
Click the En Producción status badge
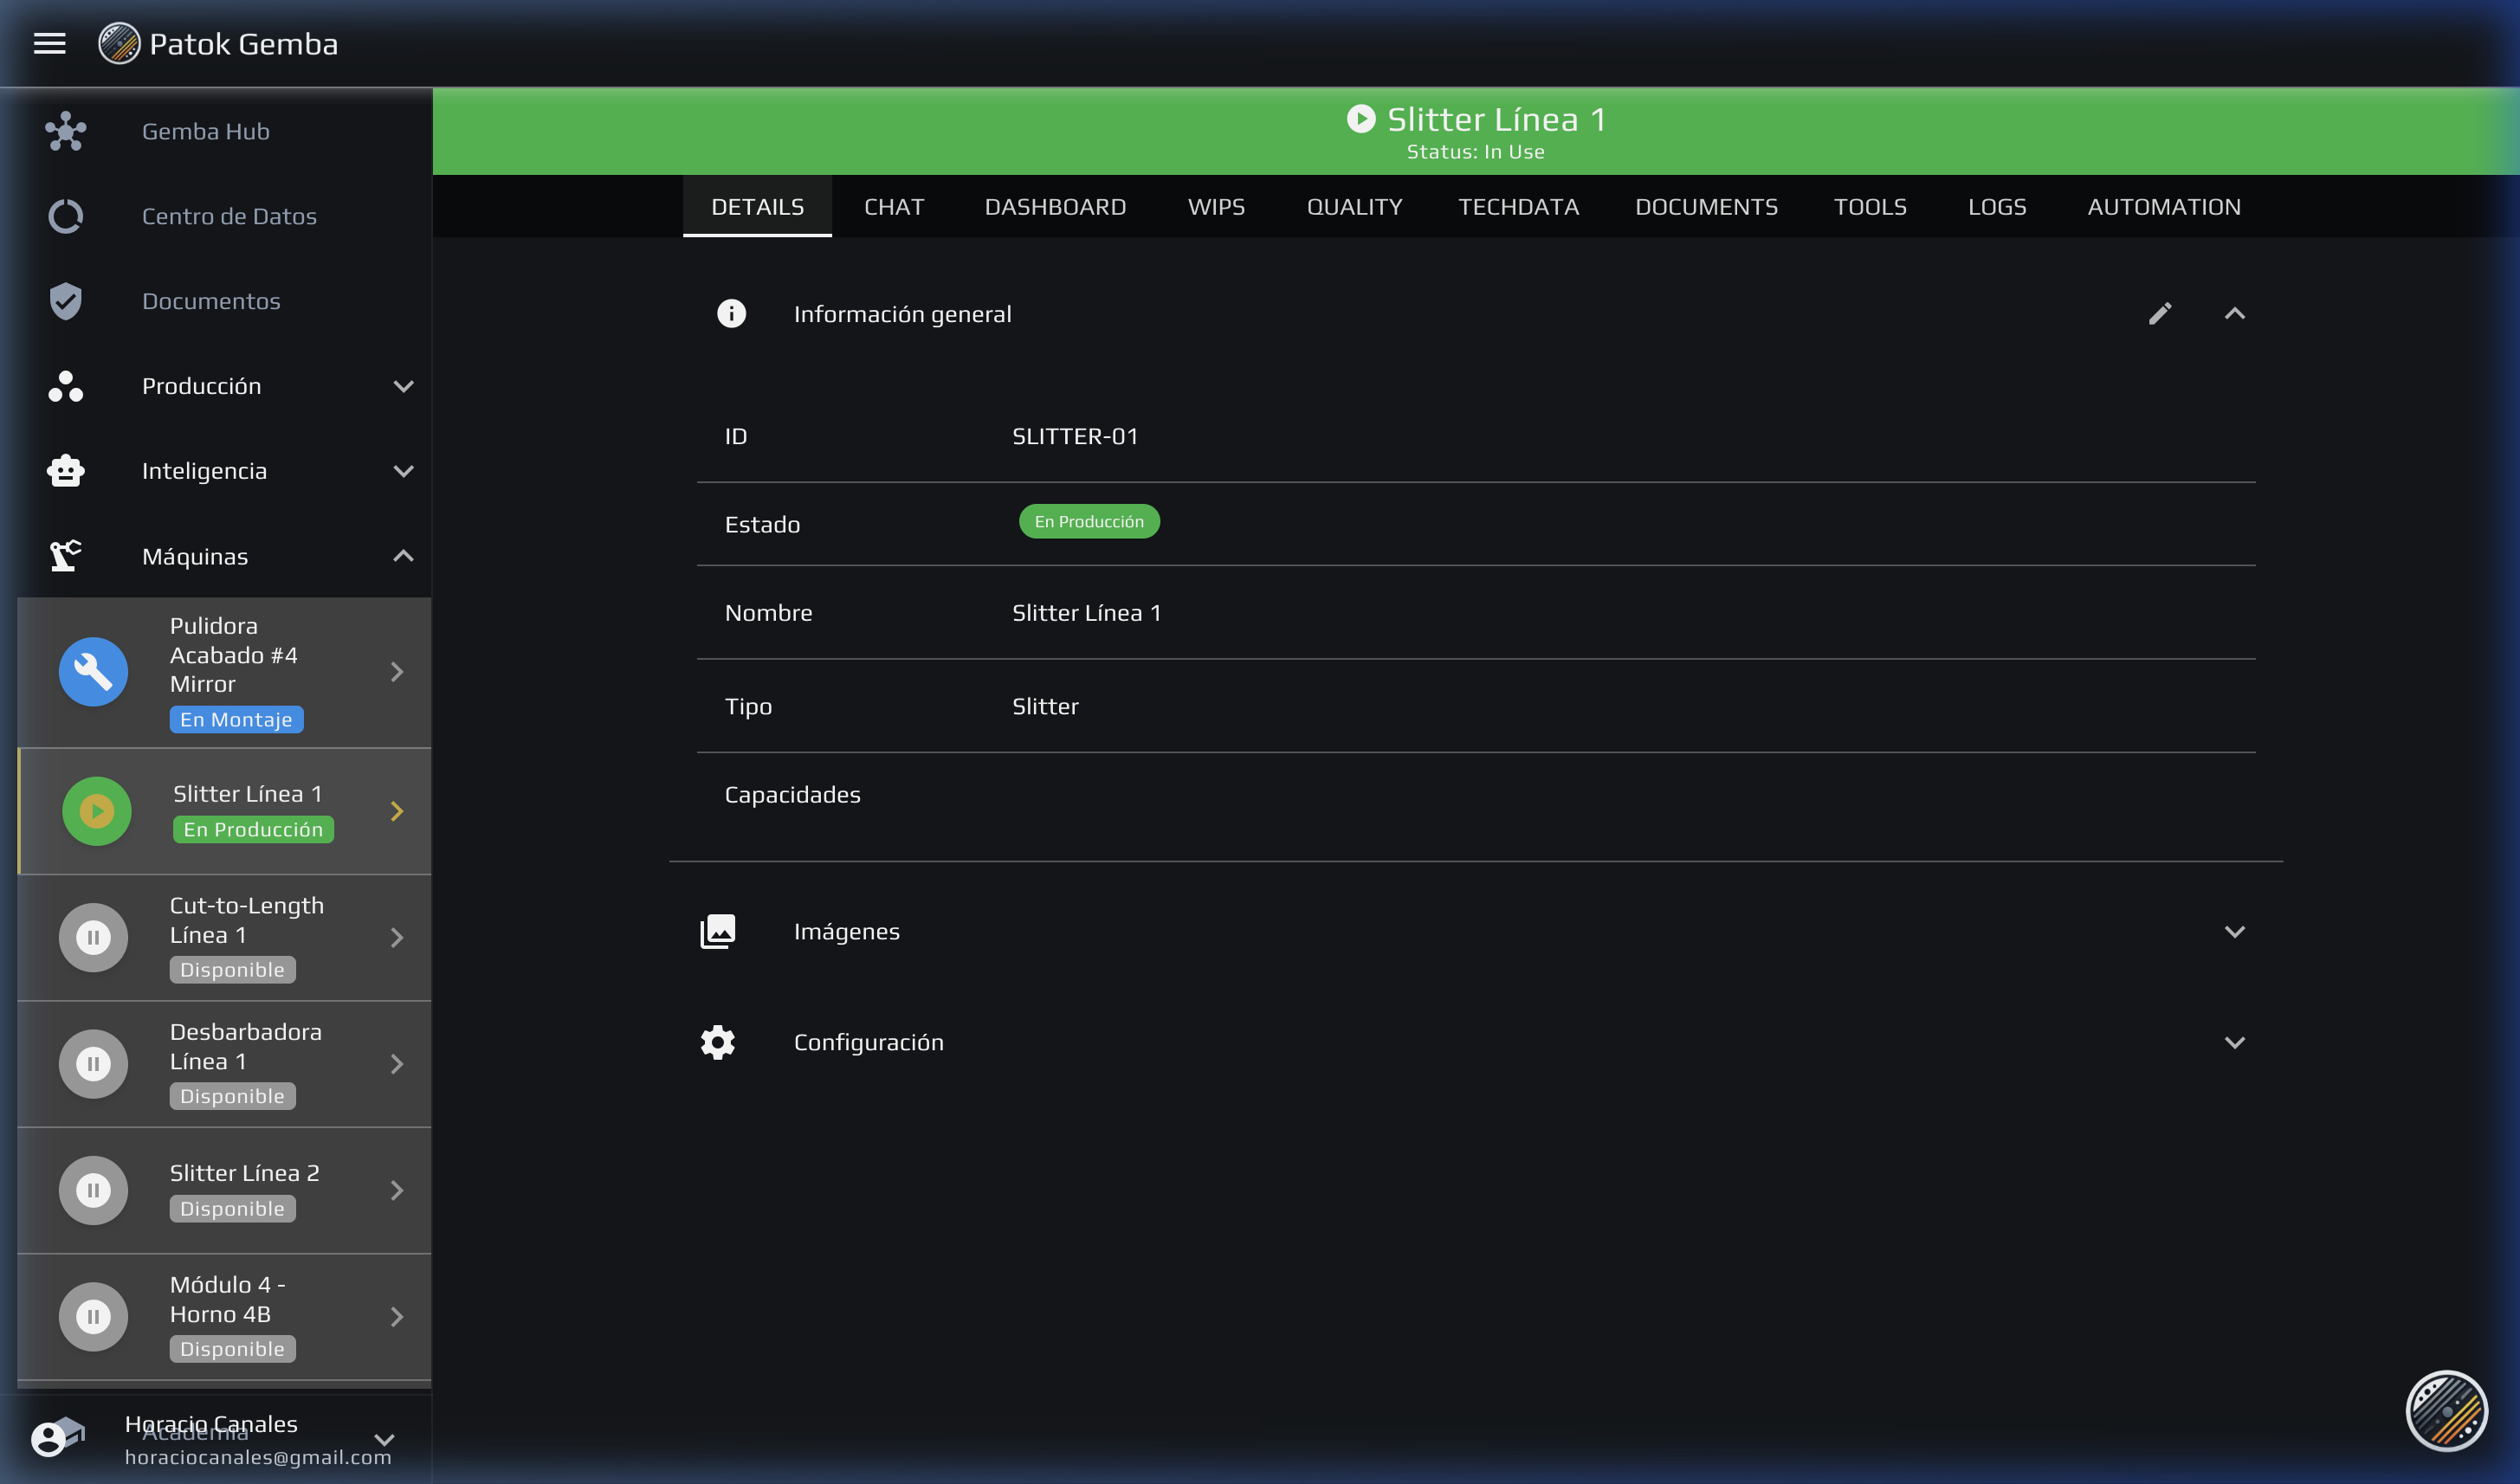(1088, 521)
